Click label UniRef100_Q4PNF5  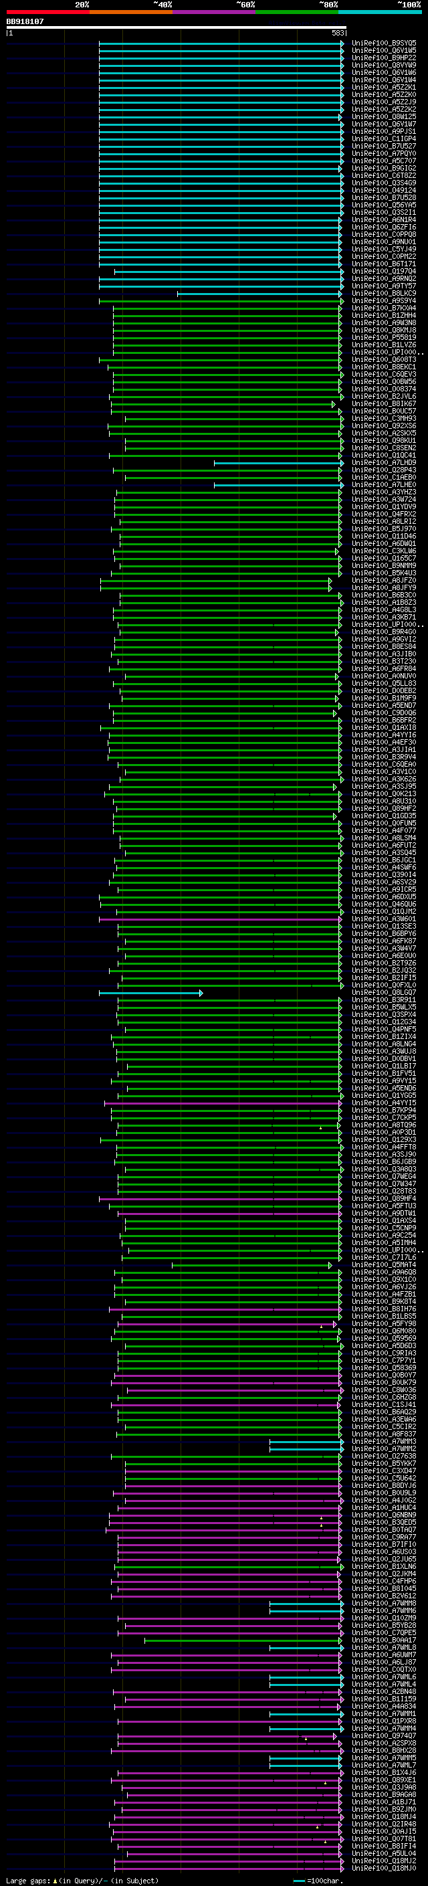coord(384,1030)
